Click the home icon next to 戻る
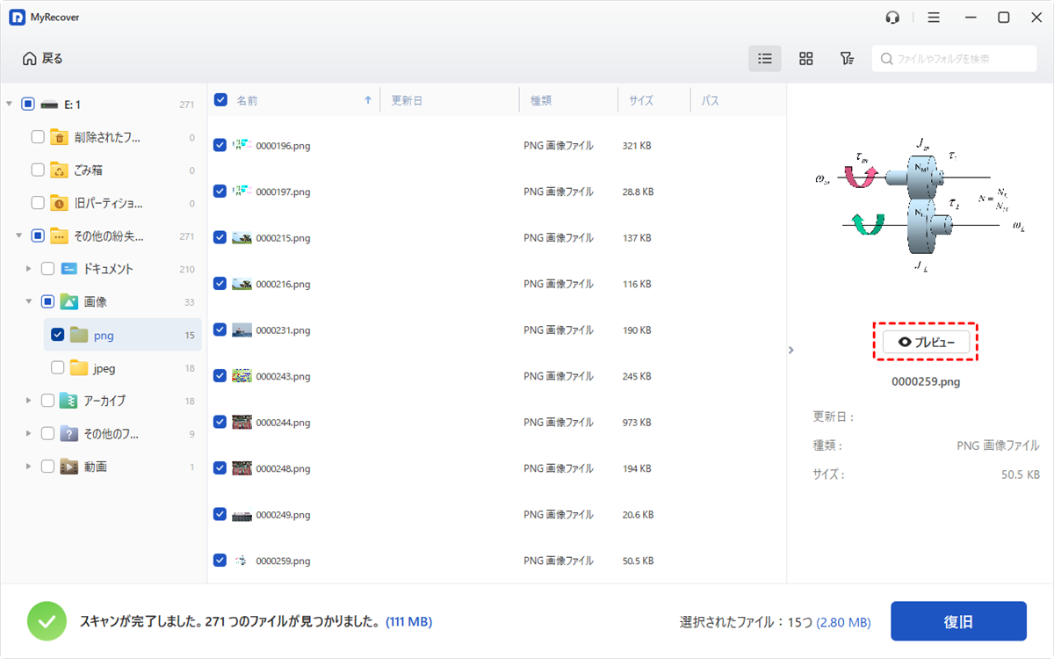 30,59
